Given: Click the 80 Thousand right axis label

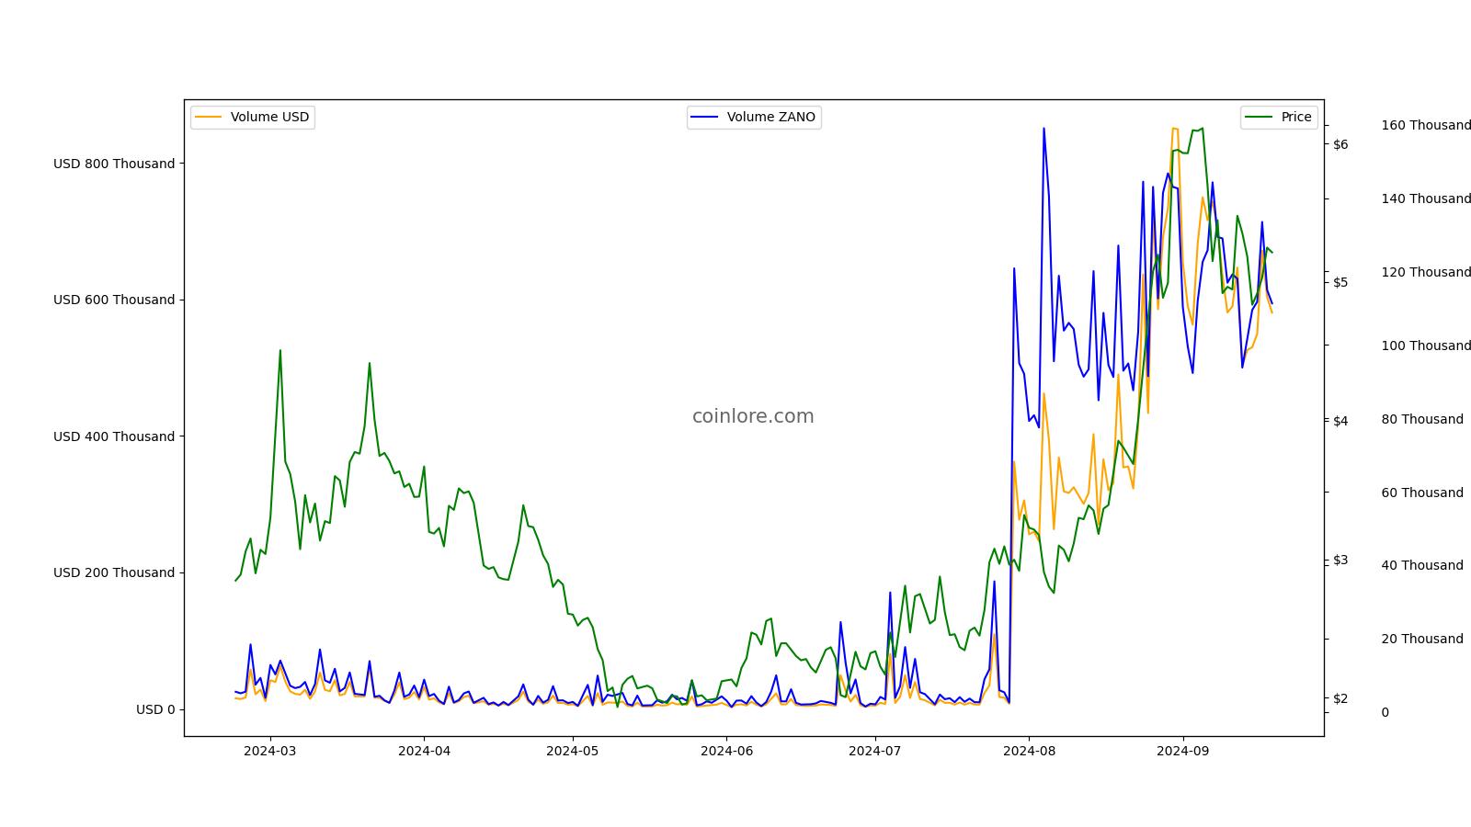Looking at the screenshot, I should 1422,419.
